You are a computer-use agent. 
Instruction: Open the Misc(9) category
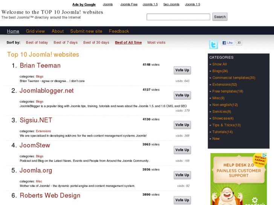click(218, 98)
